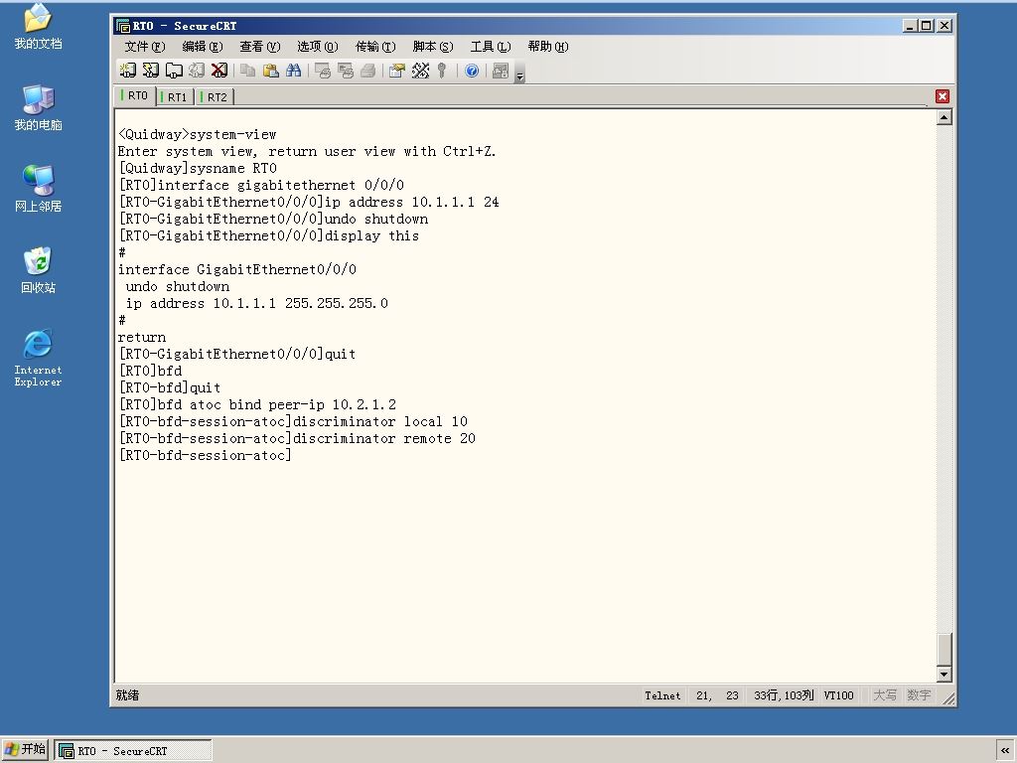Click the Copy toolbar icon
Screen dimensions: 1017x763
(x=247, y=71)
